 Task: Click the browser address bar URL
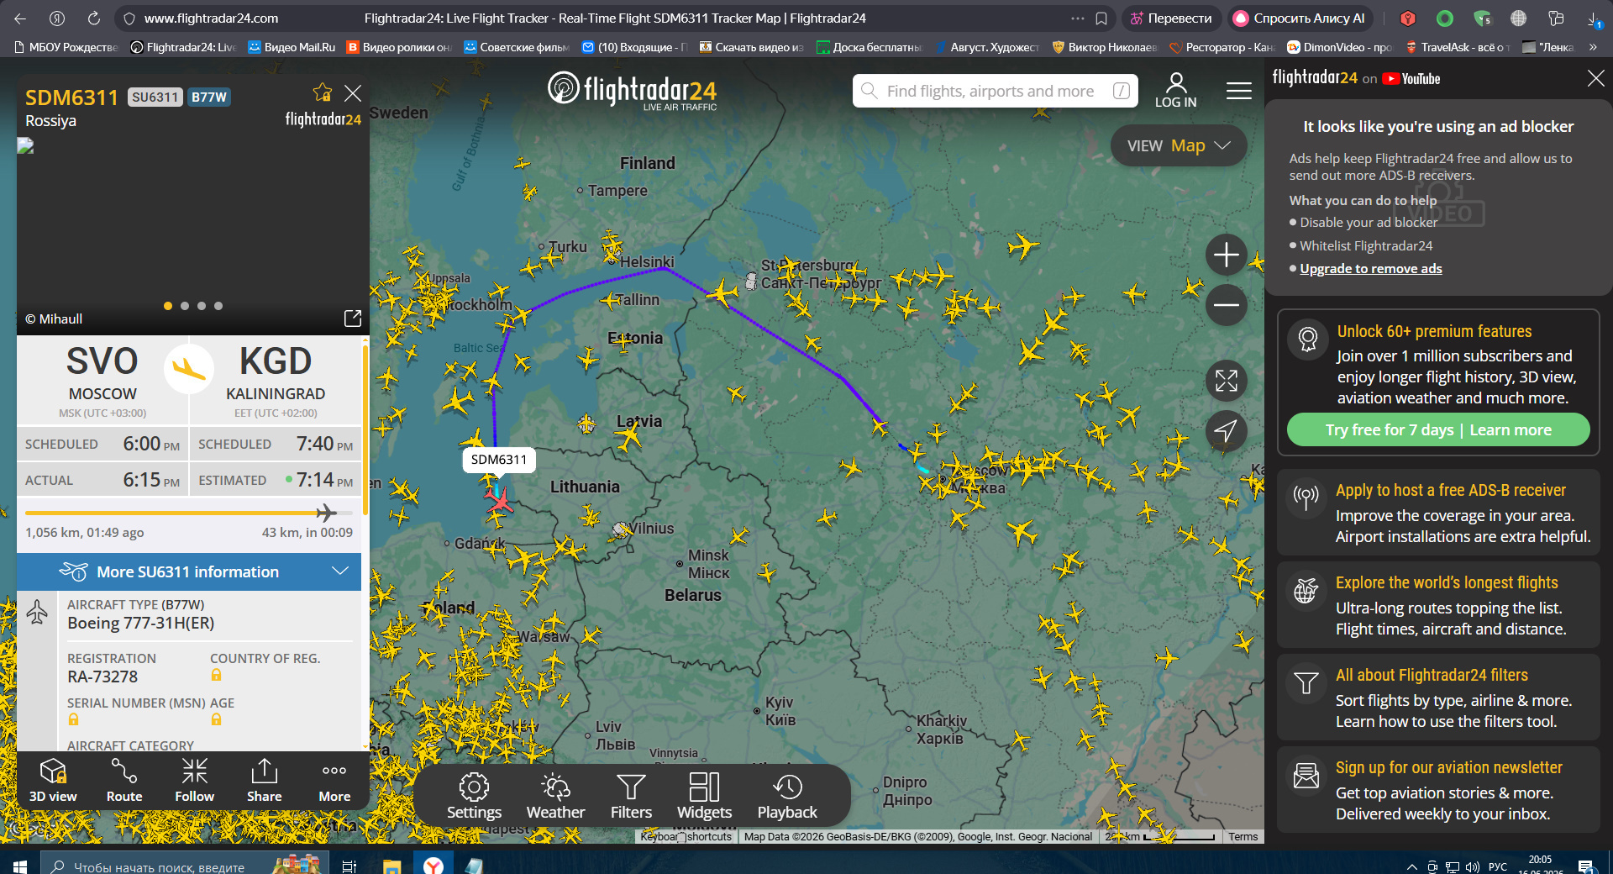[212, 18]
